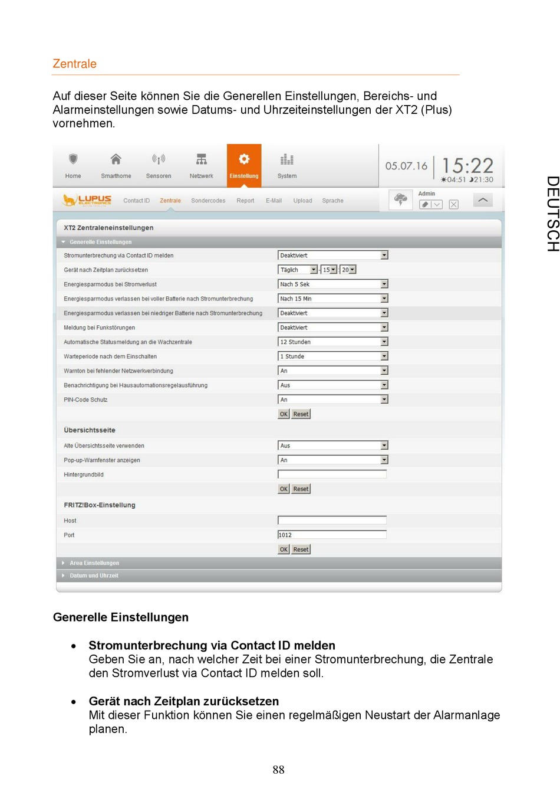Open the Stromunterbrechung via Contact ID dropdown
The width and height of the screenshot is (560, 808).
pos(333,256)
